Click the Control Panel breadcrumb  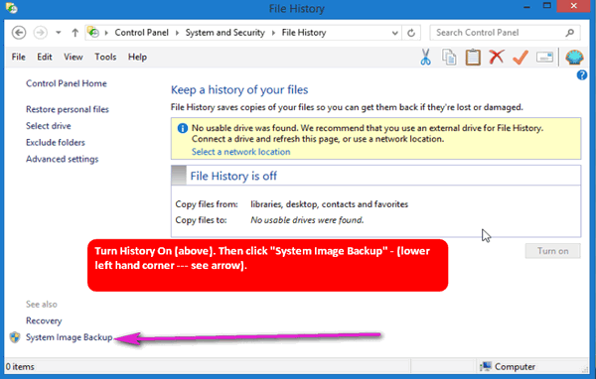141,33
